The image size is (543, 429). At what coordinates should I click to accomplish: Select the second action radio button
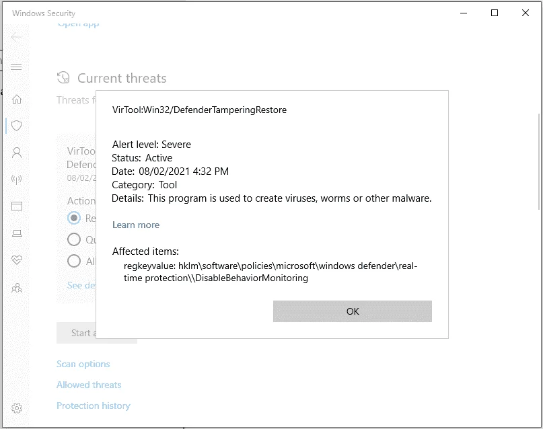coord(74,239)
